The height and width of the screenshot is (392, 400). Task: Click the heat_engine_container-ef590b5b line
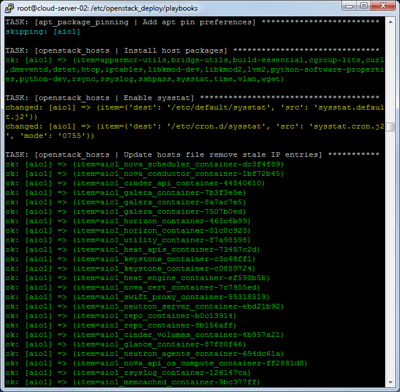pos(137,278)
